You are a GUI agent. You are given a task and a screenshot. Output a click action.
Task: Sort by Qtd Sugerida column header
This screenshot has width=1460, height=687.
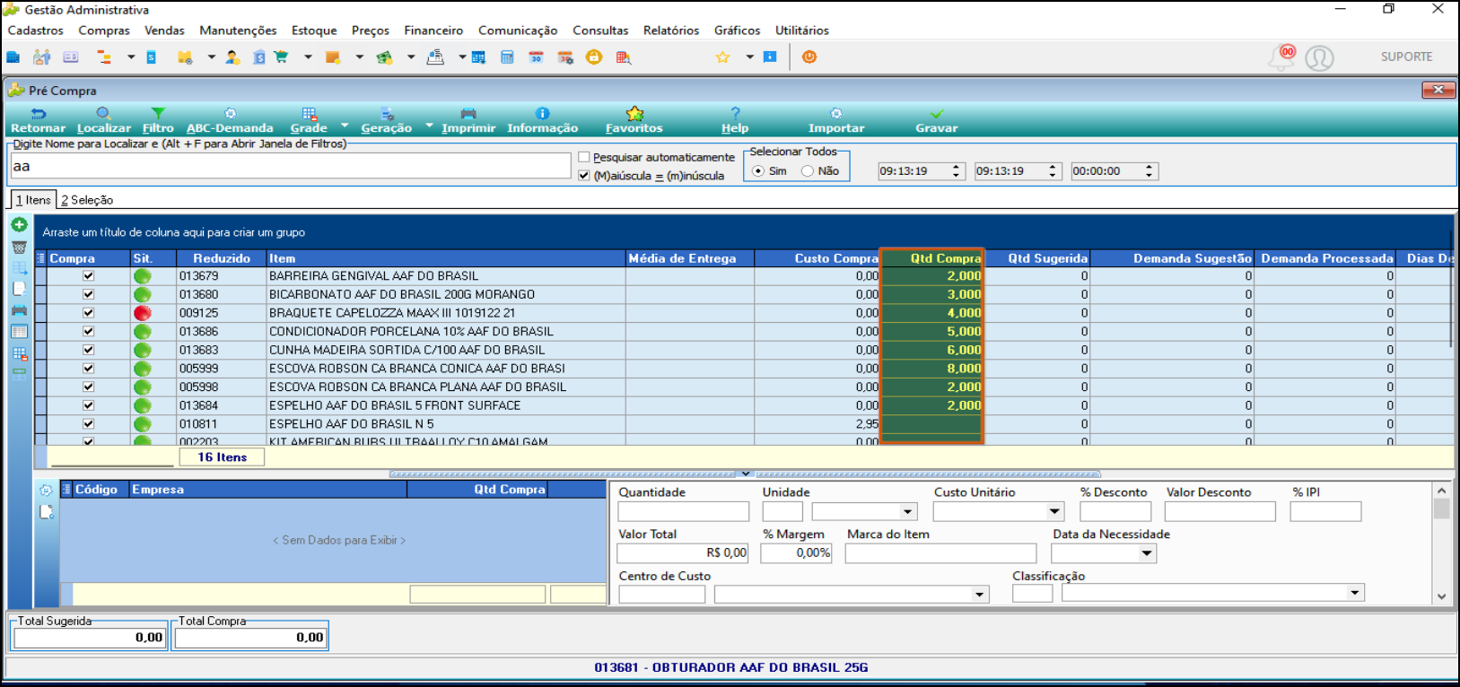point(1037,258)
